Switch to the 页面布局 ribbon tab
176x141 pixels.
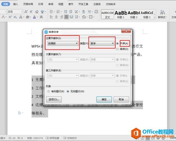coord(28,4)
